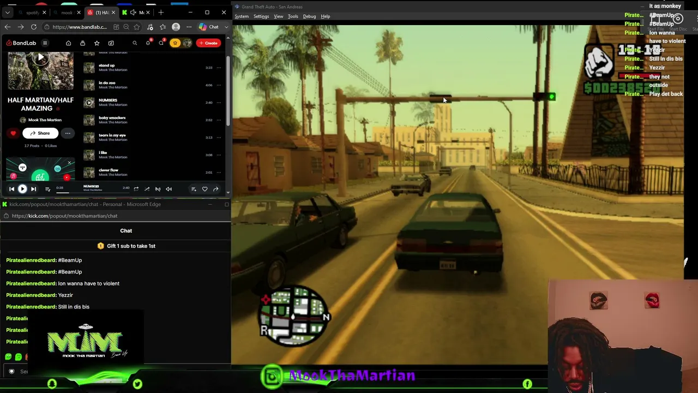Select the track baby smackers
The height and width of the screenshot is (393, 698).
pos(112,118)
